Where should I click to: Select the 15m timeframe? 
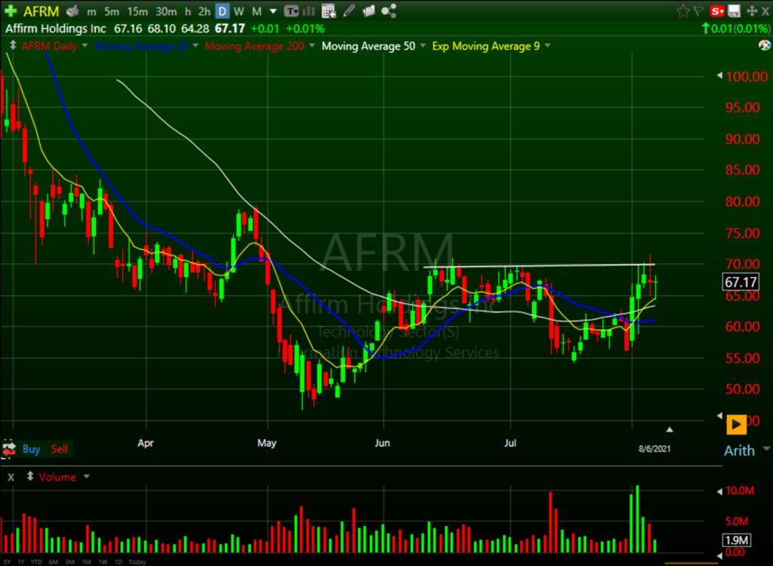(x=137, y=11)
